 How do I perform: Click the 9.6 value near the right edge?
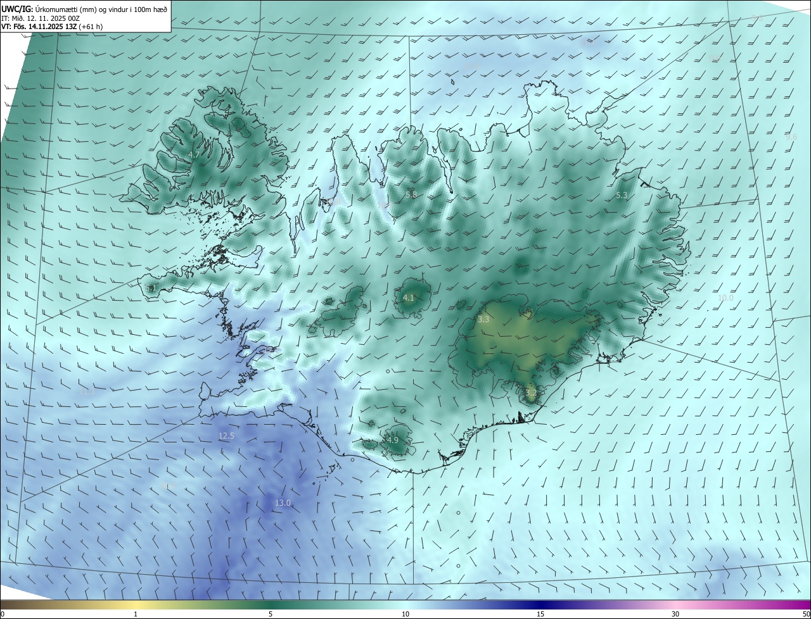point(791,137)
